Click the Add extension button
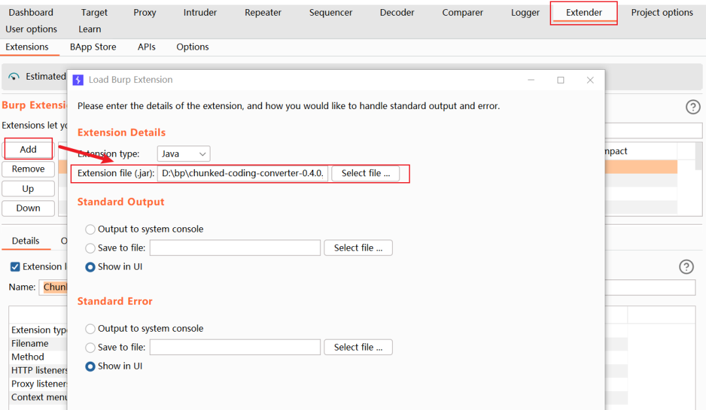706x410 pixels. pyautogui.click(x=28, y=150)
